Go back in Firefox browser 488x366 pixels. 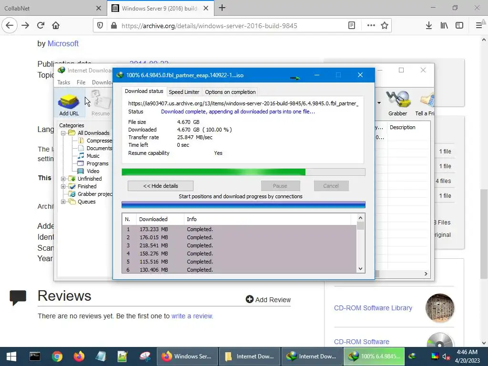[10, 26]
